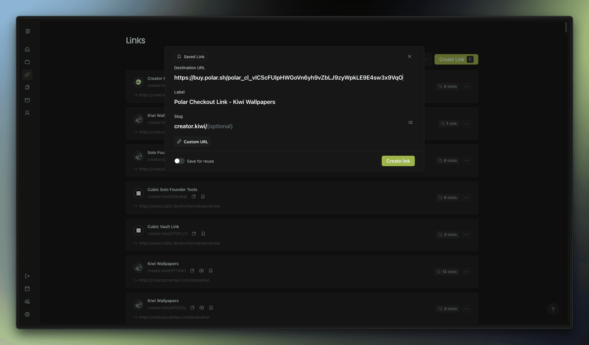Show stats for 3 clicks badge
The image size is (589, 345).
(x=448, y=309)
